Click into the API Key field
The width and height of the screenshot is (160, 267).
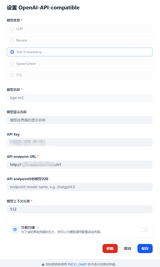point(80,142)
